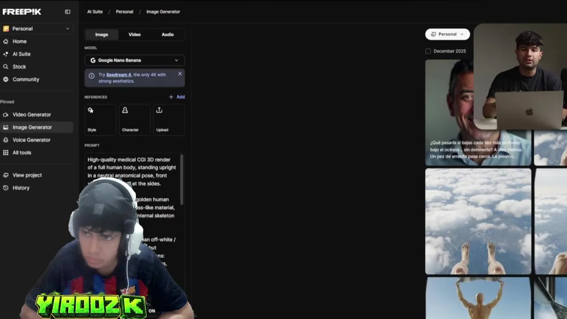This screenshot has height=319, width=567.
Task: Tick the December 2025 checkbox
Action: click(x=428, y=51)
